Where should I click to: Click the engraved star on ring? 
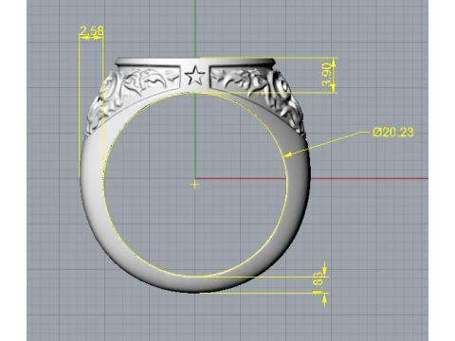click(x=194, y=76)
